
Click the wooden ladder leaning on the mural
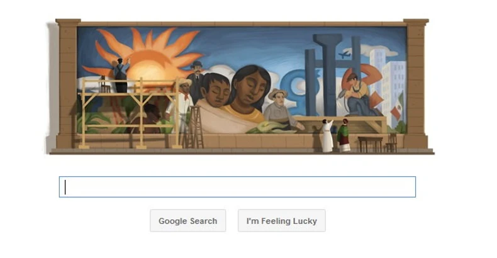196,127
